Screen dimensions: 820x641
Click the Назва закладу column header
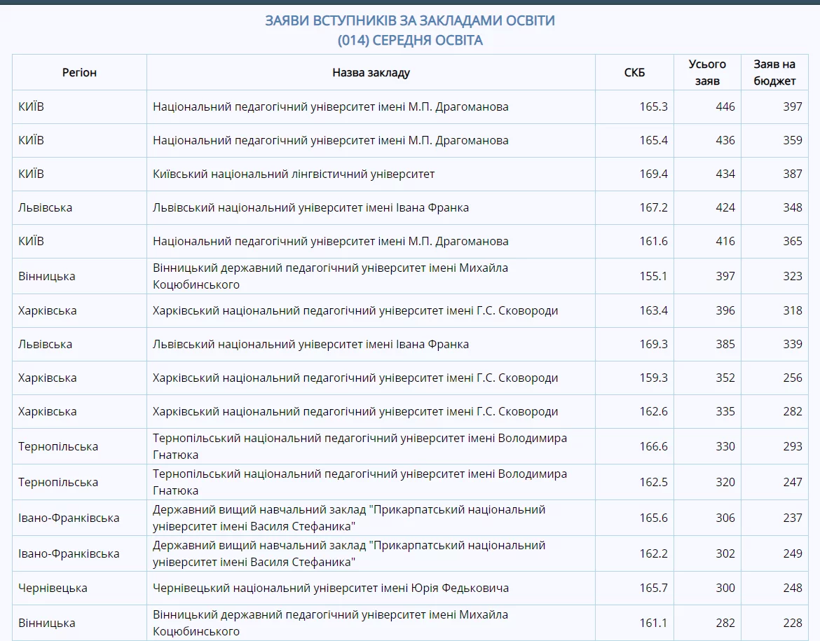pyautogui.click(x=371, y=73)
